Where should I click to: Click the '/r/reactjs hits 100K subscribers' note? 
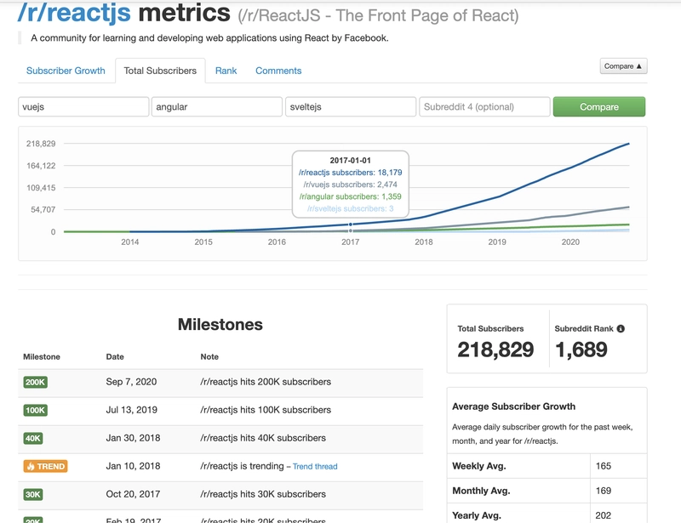click(x=266, y=410)
